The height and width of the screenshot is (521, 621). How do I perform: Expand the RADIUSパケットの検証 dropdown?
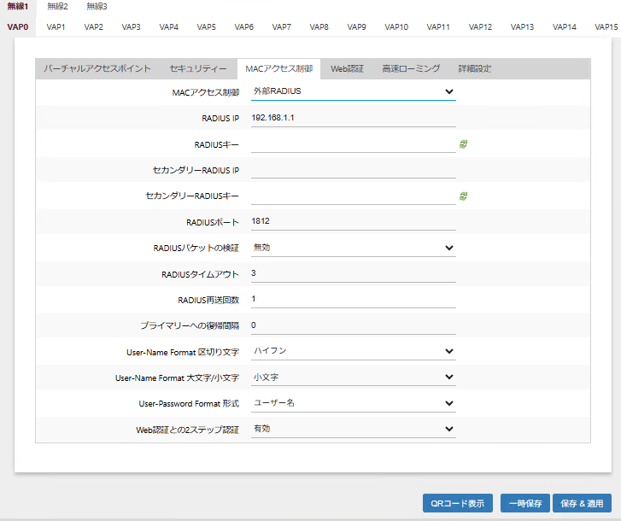(x=353, y=248)
